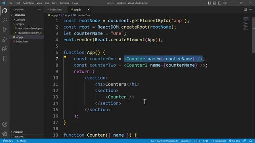Open the Source Control view
This screenshot has width=255, height=143.
tap(5, 30)
